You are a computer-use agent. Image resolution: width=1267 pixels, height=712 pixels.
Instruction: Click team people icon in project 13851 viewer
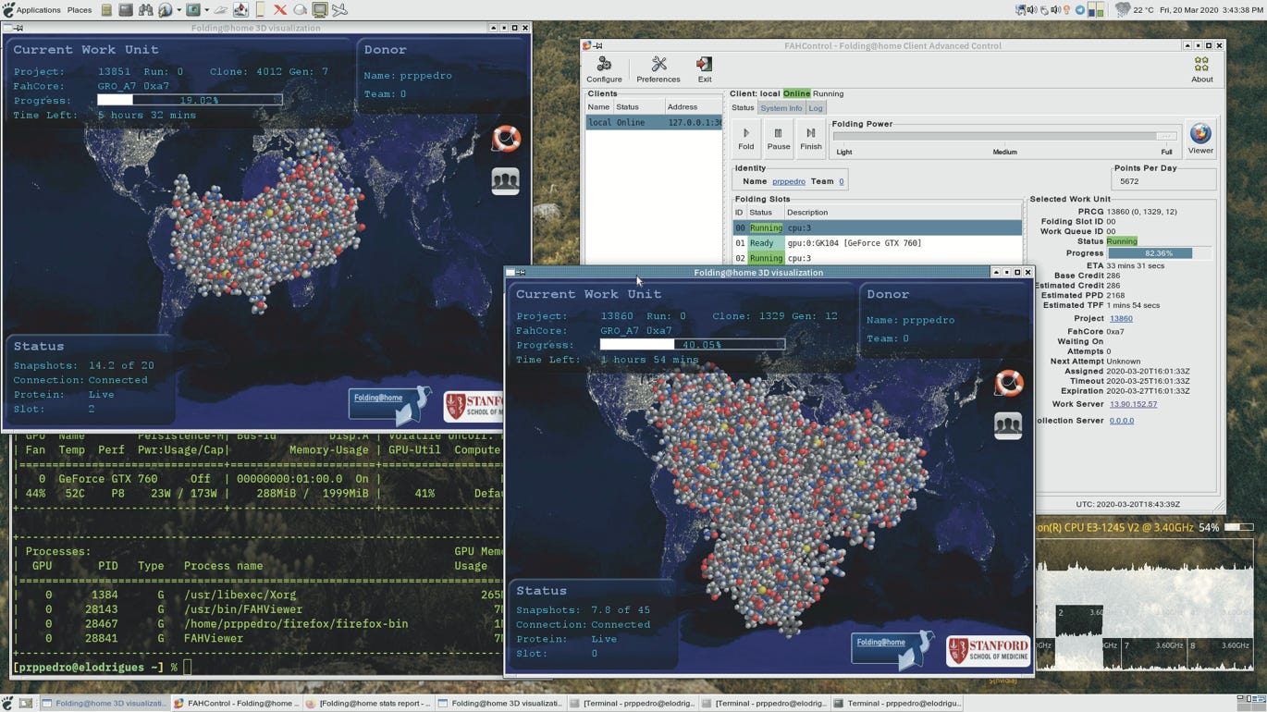506,180
